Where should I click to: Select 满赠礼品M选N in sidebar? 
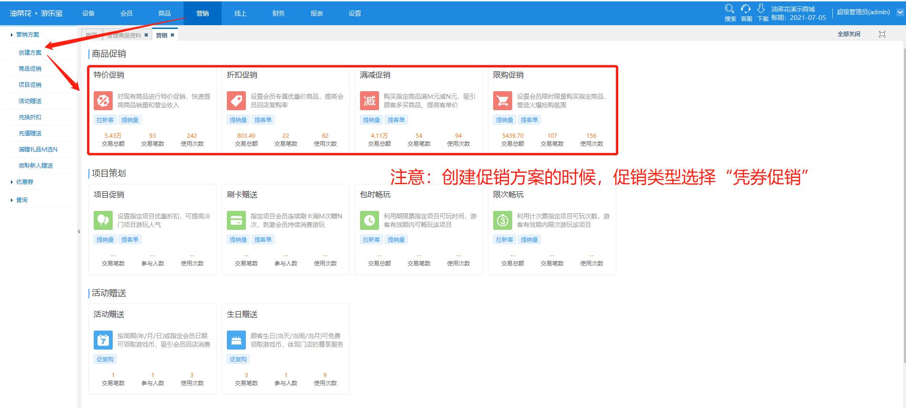(x=38, y=150)
